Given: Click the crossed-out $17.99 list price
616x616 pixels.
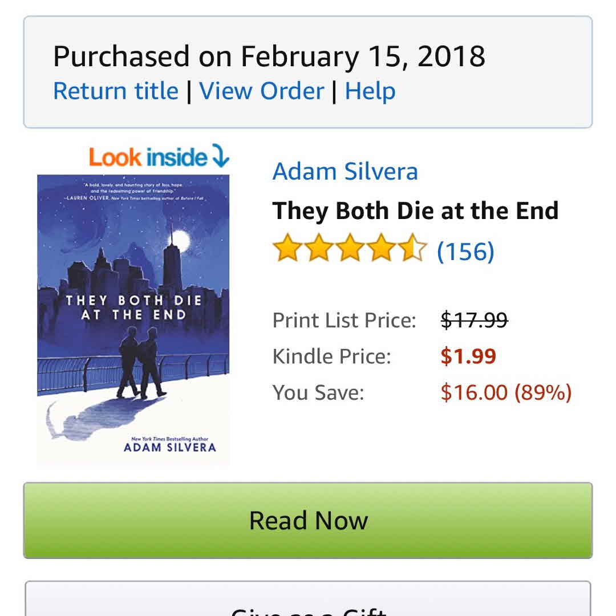Looking at the screenshot, I should tap(475, 320).
